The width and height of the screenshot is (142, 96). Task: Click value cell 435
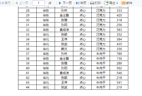coord(119,44)
